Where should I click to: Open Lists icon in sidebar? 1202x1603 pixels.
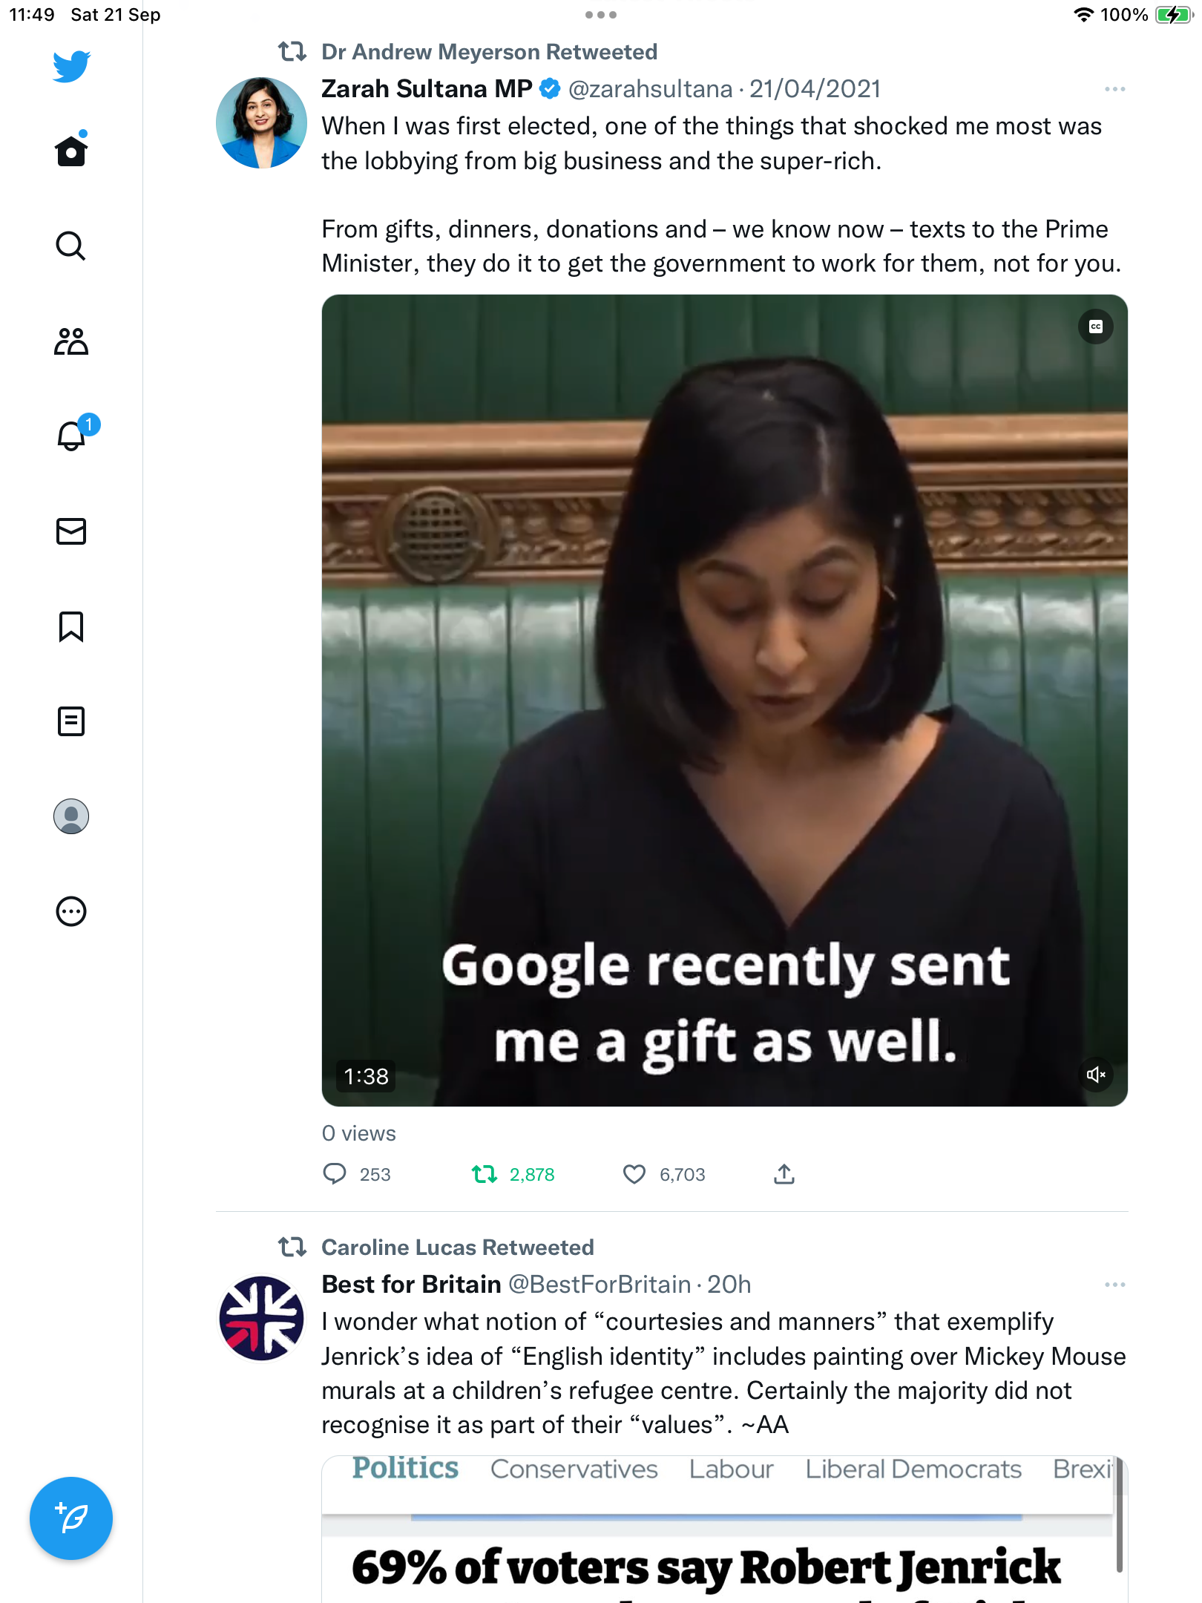[71, 721]
